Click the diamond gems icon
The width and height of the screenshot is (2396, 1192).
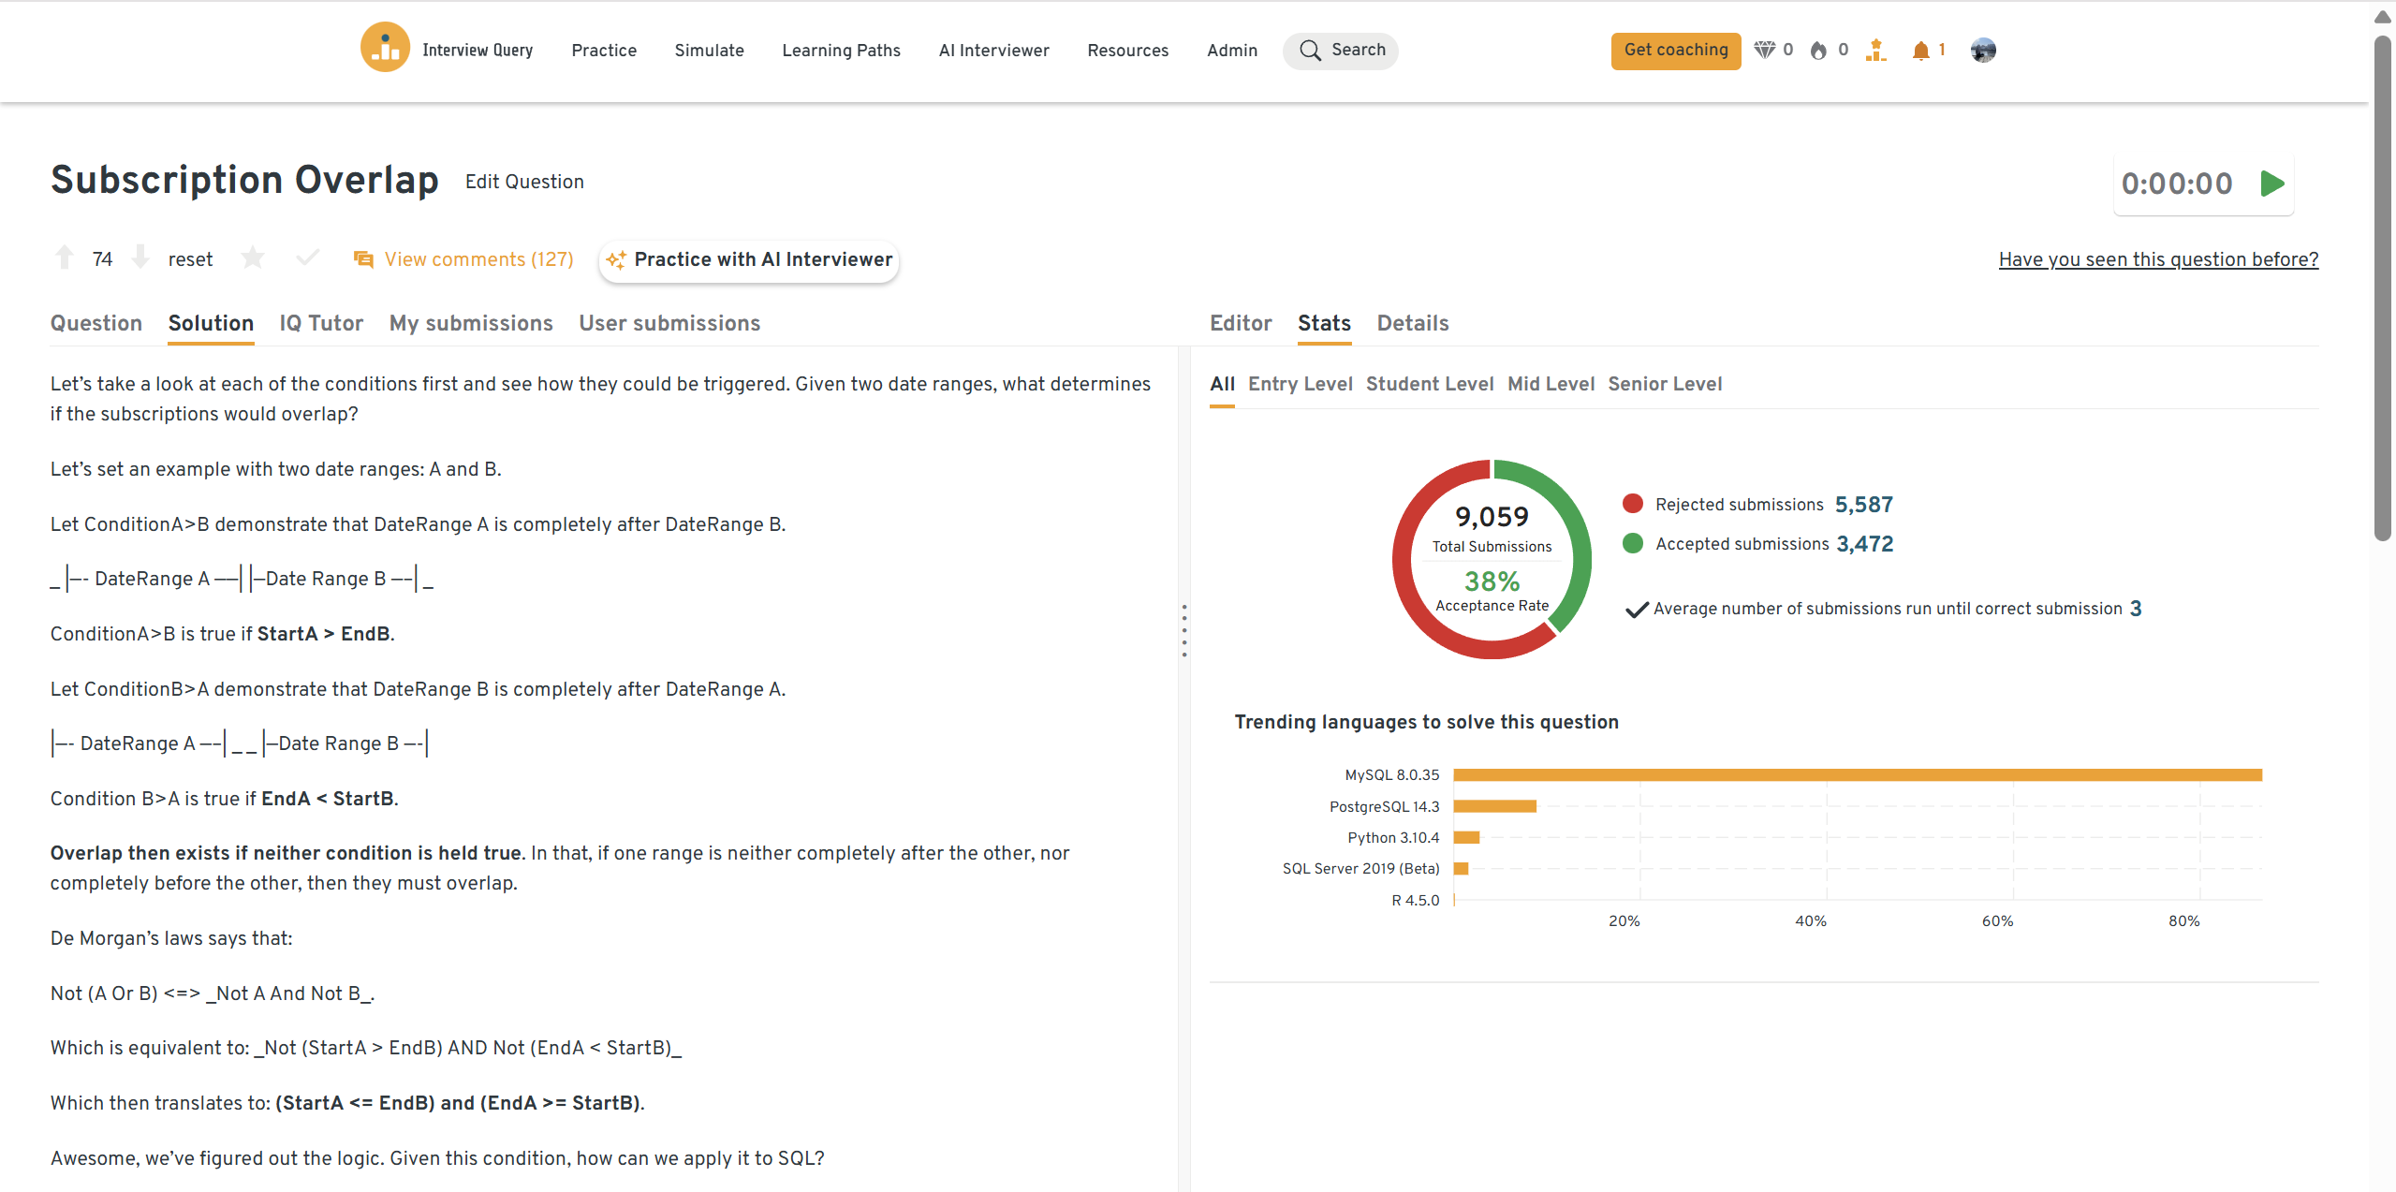click(x=1764, y=51)
